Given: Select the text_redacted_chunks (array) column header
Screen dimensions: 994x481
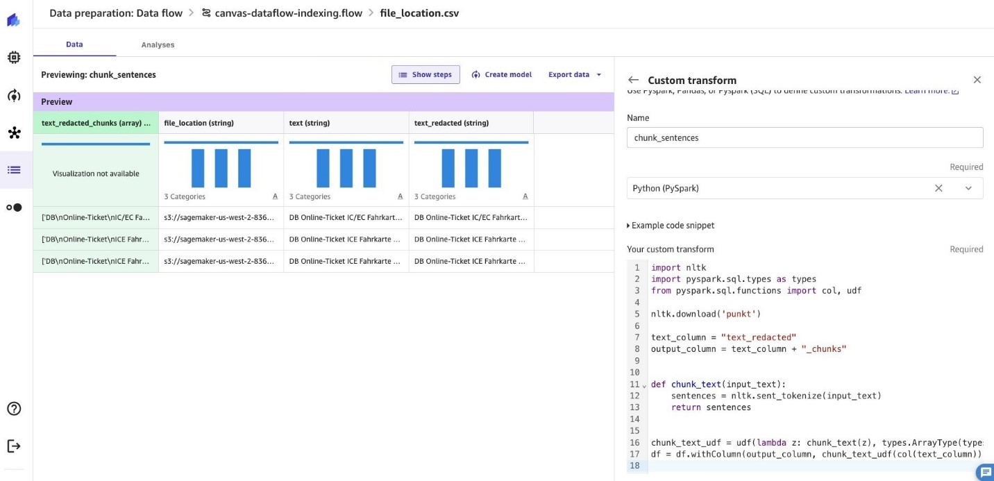Looking at the screenshot, I should click(96, 123).
